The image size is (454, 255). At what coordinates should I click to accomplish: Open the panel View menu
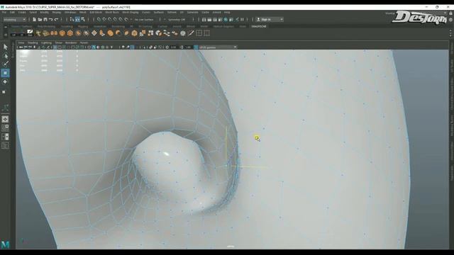pos(21,42)
